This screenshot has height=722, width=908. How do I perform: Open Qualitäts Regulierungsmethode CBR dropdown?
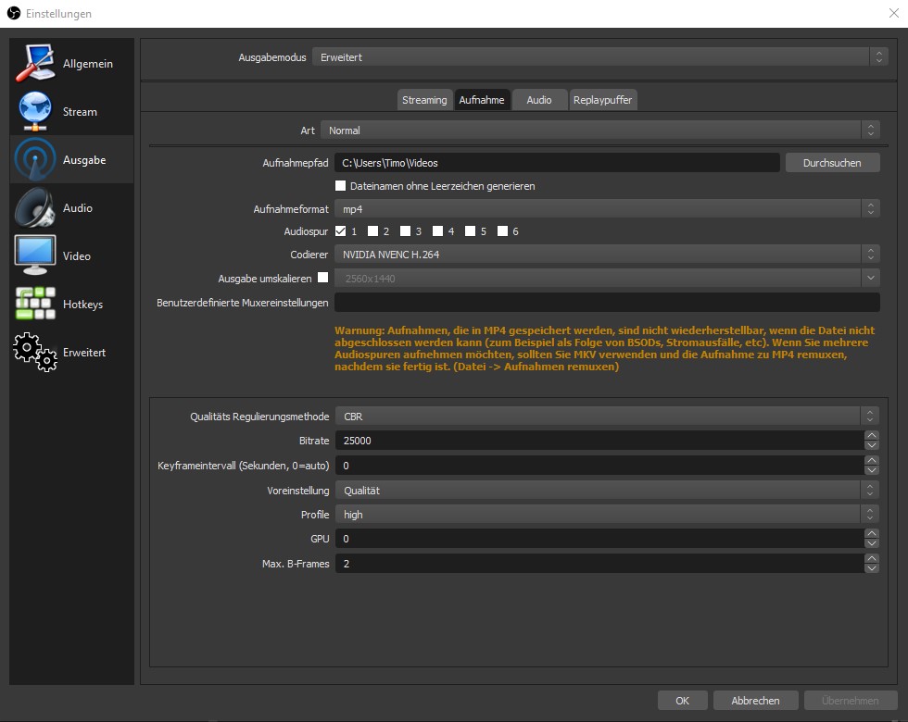pyautogui.click(x=607, y=416)
